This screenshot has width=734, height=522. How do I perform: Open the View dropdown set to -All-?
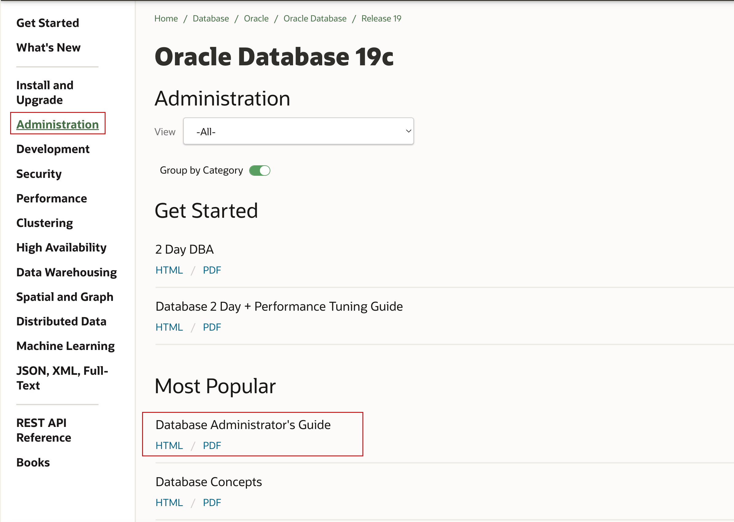[x=298, y=131]
